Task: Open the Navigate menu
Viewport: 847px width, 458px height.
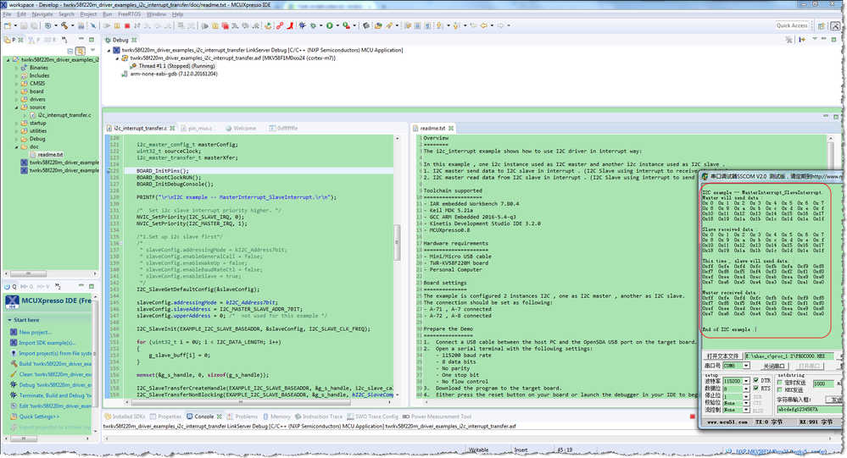Action: 42,14
